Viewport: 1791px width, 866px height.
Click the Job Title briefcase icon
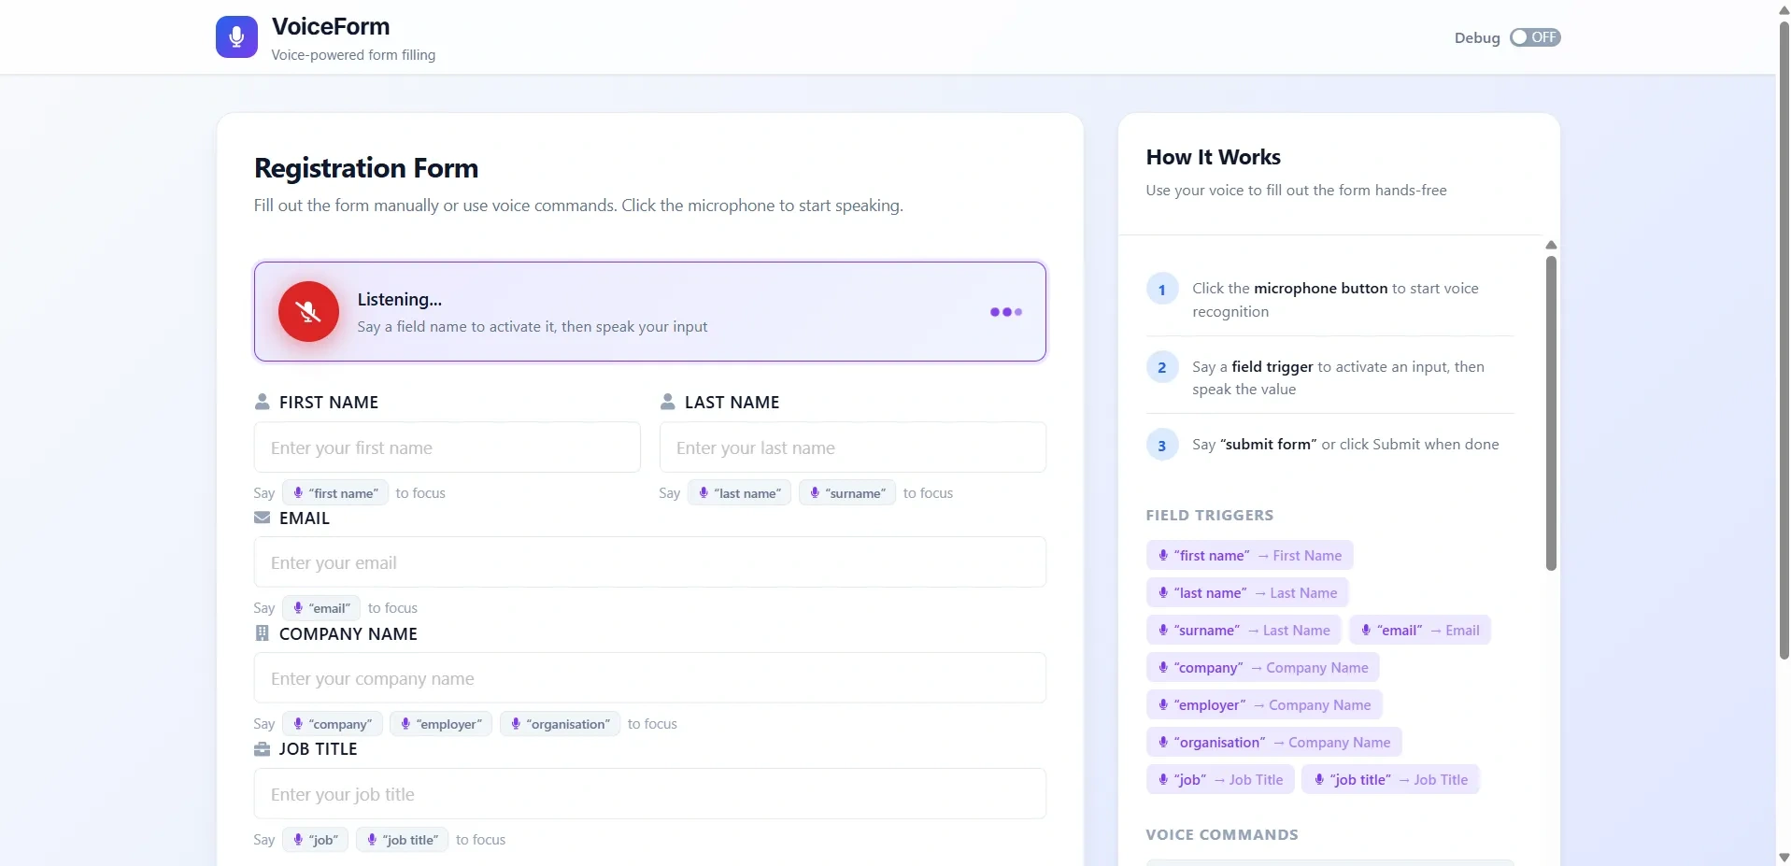(263, 749)
